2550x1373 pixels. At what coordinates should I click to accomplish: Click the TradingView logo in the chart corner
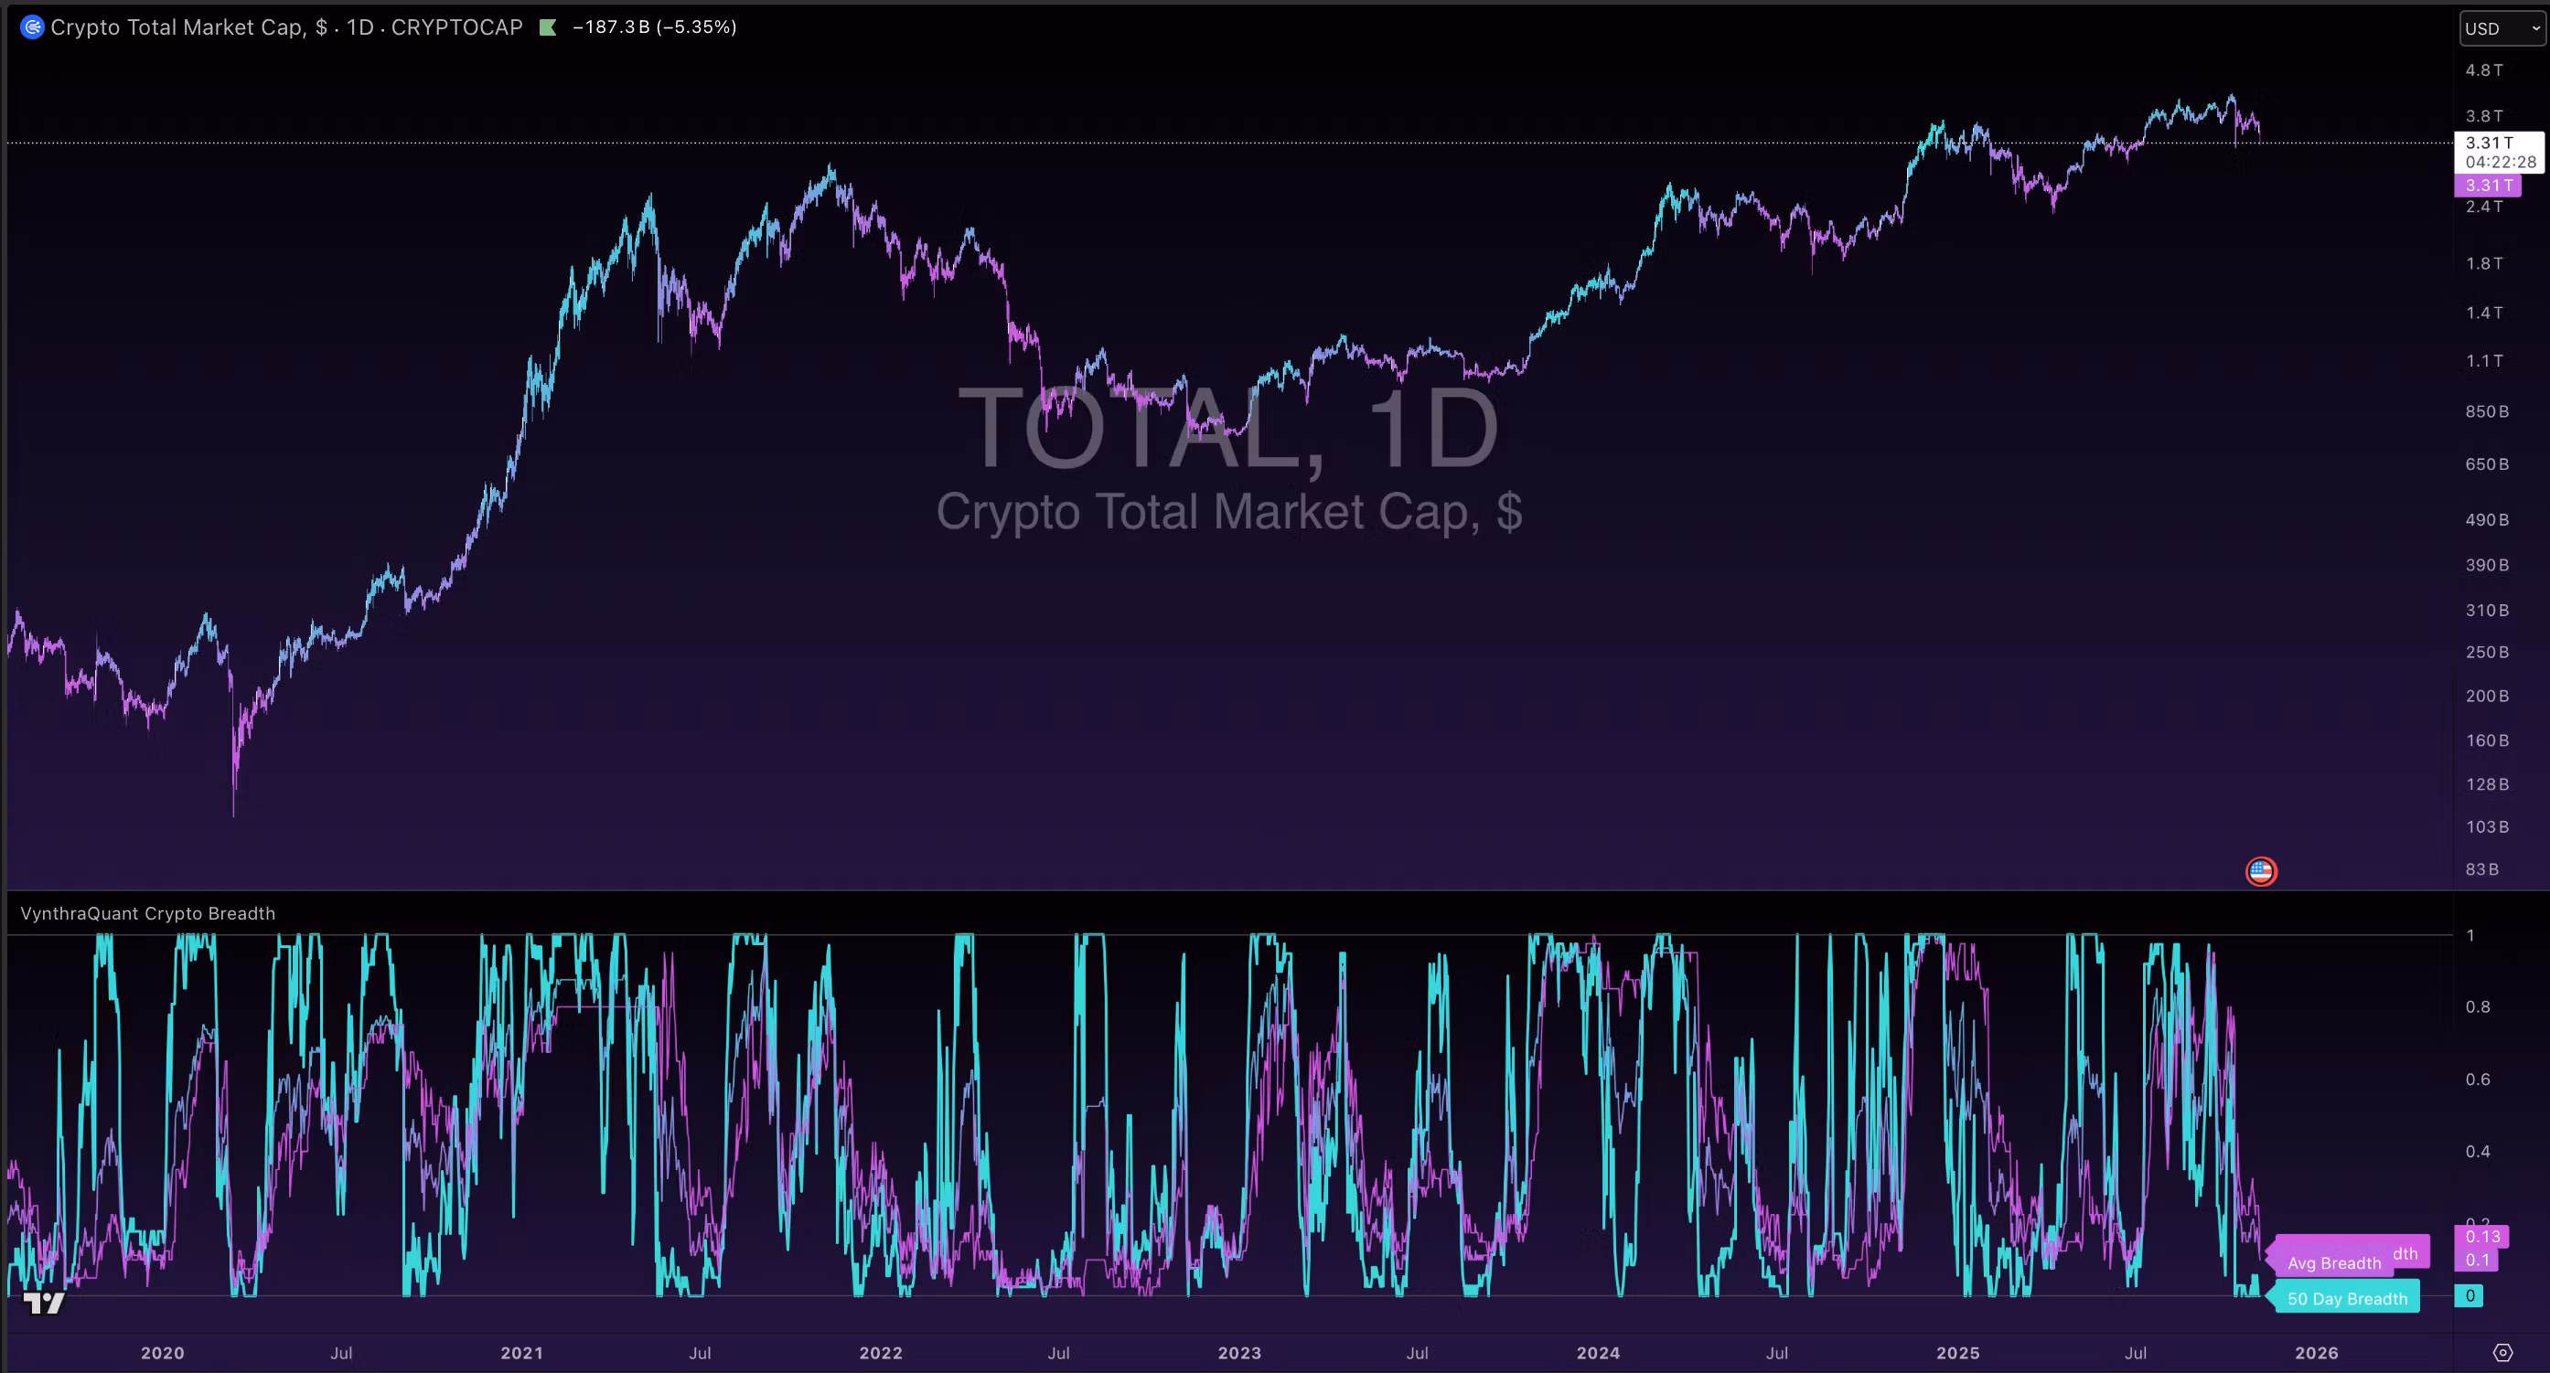coord(44,1303)
